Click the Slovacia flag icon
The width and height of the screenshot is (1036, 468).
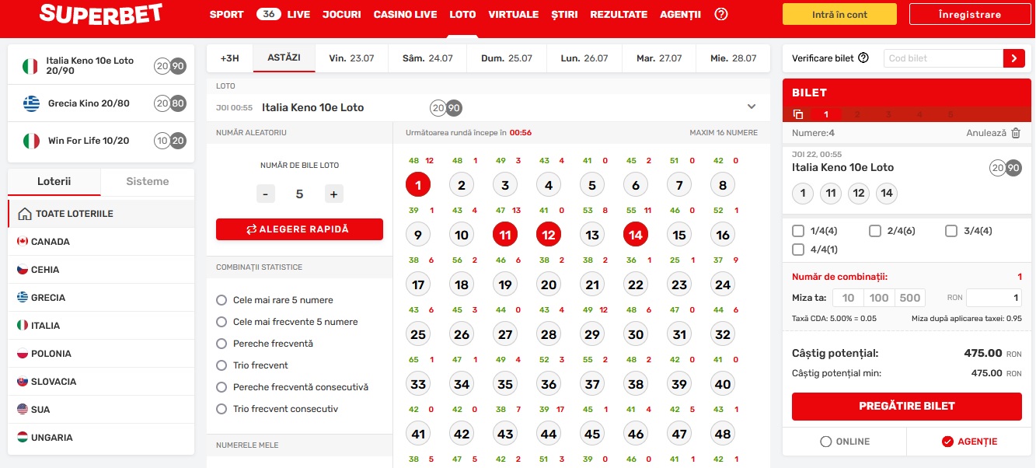[23, 382]
